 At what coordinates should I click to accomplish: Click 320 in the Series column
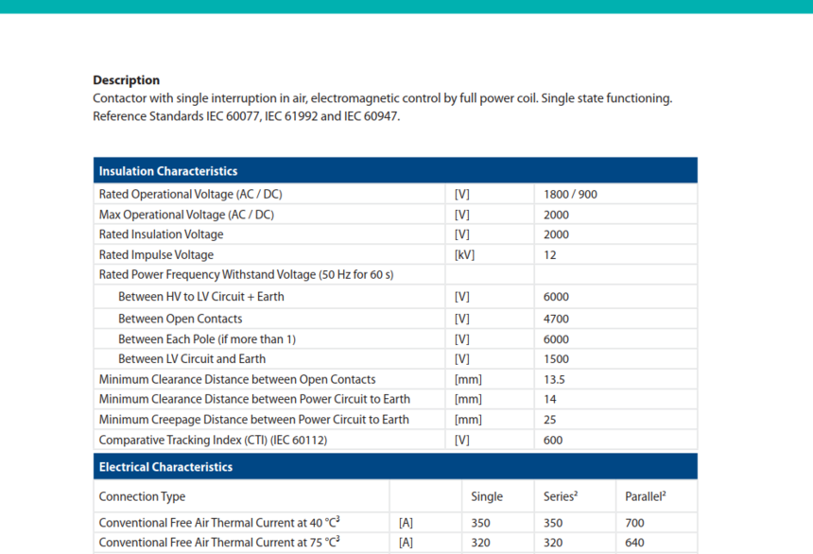[x=553, y=542]
